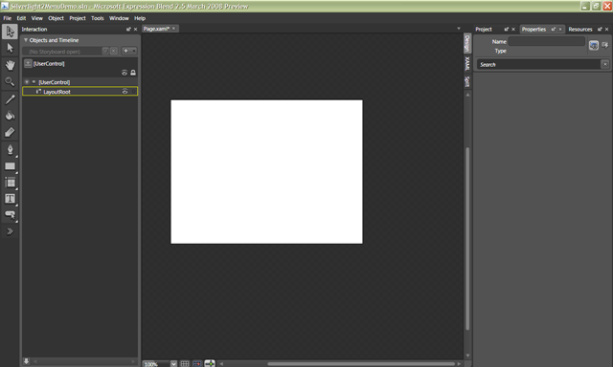The image size is (613, 367).
Task: Select the TextBlock text tool
Action: (10, 199)
